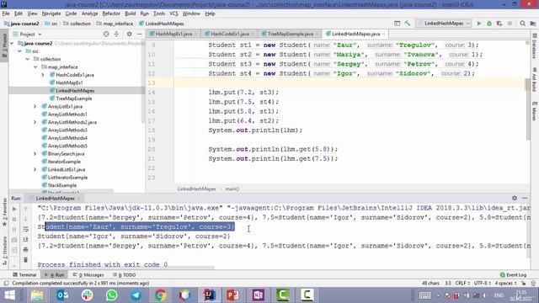This screenshot has width=539, height=303.
Task: Expand ArrayListMethods2.java node
Action: tap(35, 122)
